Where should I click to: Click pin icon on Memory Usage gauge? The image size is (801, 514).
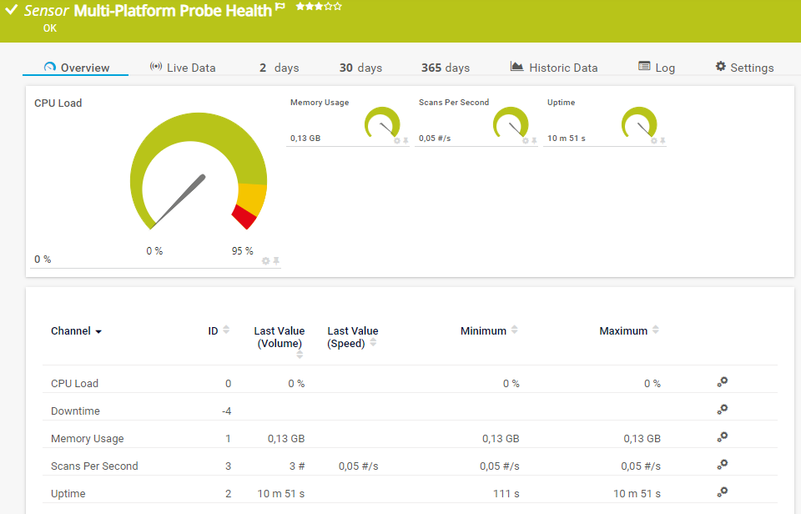coord(406,141)
